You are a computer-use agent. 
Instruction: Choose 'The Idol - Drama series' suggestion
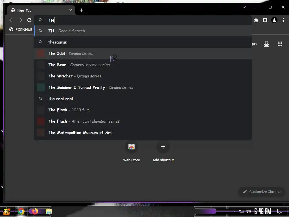[x=143, y=53]
